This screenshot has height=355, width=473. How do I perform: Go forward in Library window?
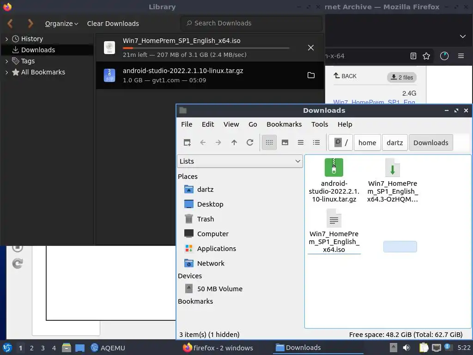point(30,23)
